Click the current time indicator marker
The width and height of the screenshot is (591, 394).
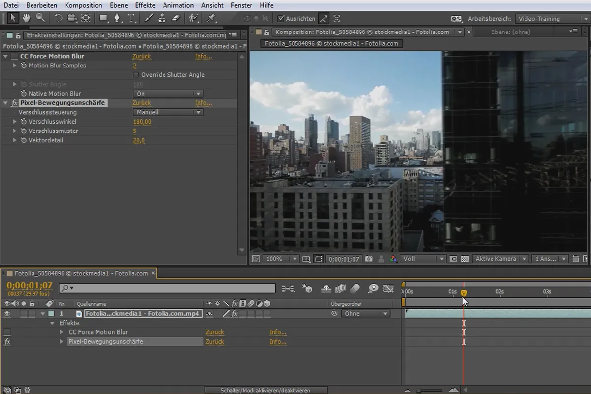(x=463, y=293)
